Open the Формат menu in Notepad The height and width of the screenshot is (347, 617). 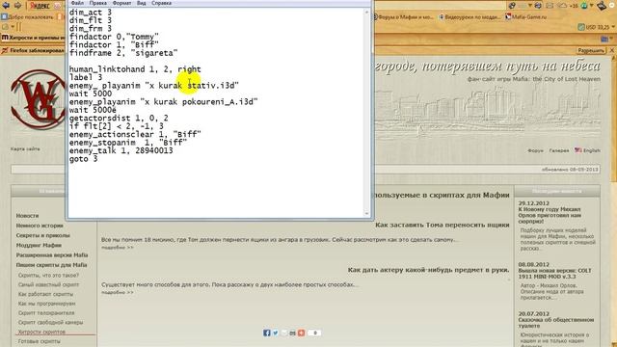pos(122,3)
